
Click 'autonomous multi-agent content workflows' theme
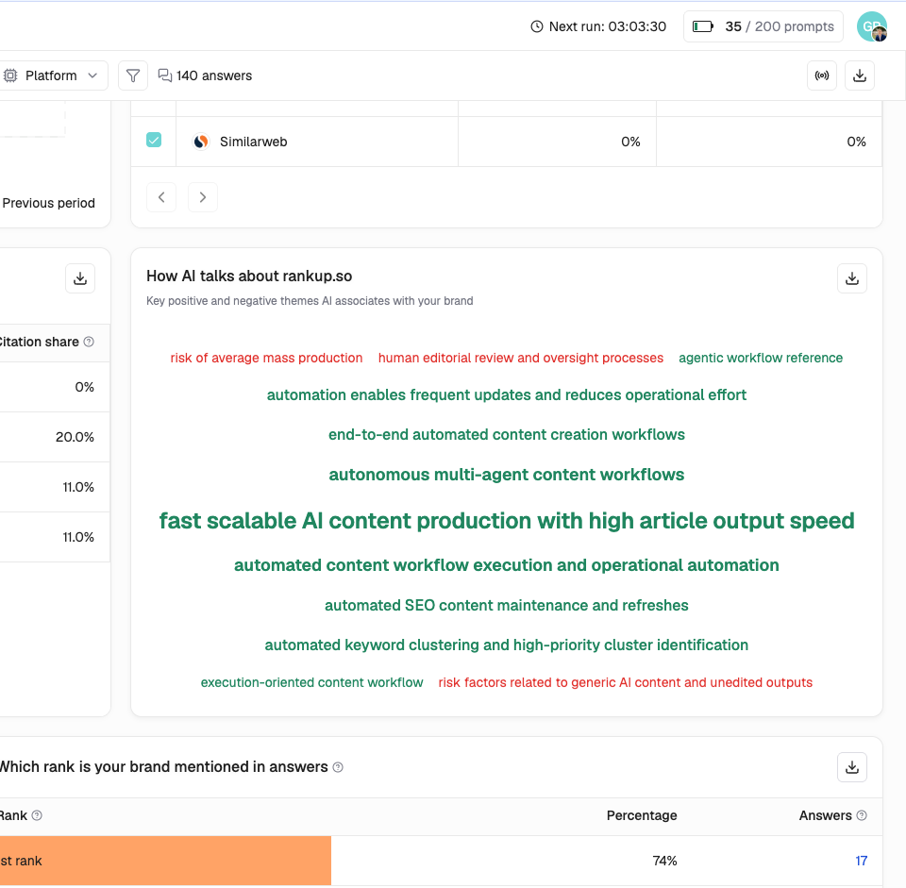[x=506, y=475]
